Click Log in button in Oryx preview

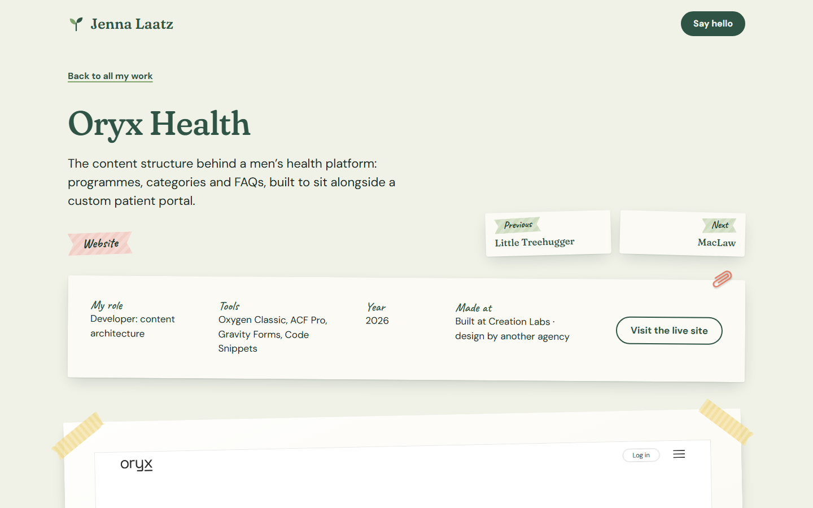click(x=641, y=455)
